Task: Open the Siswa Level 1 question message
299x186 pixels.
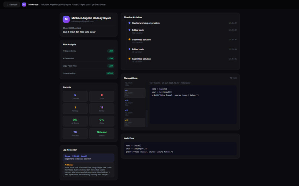Action: [x=89, y=158]
